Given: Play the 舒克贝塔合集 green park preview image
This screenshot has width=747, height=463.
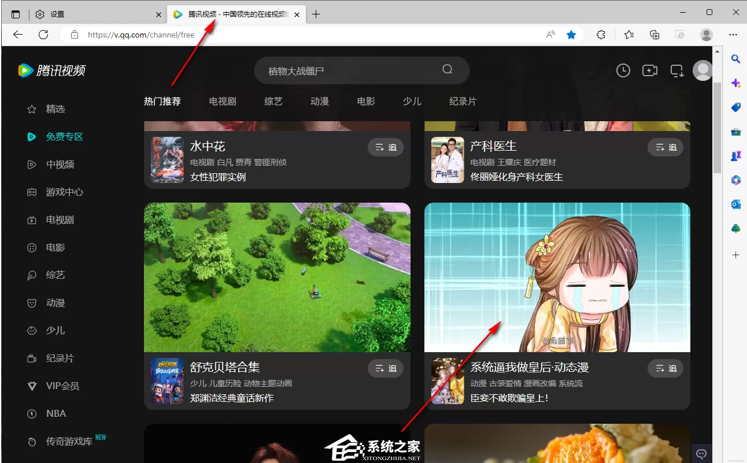Looking at the screenshot, I should (x=277, y=277).
